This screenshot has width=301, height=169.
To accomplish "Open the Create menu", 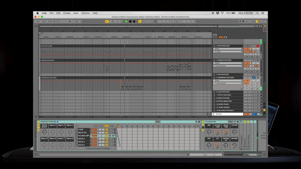I will pos(67,13).
